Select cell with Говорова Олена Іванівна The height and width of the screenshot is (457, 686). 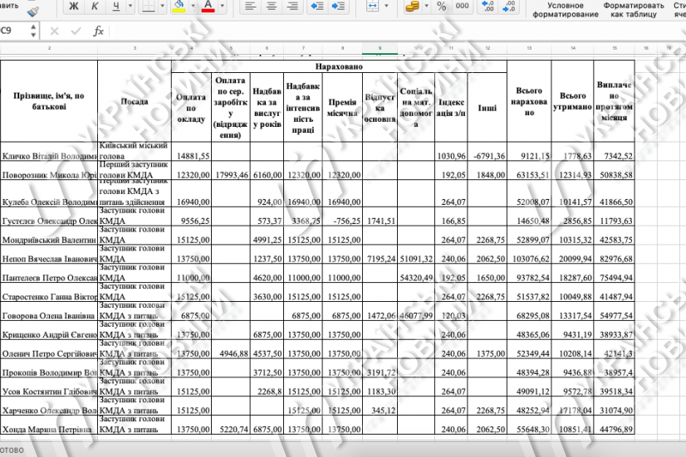tap(49, 311)
